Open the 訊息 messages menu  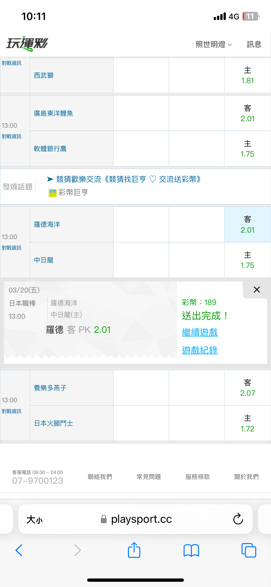pos(254,45)
